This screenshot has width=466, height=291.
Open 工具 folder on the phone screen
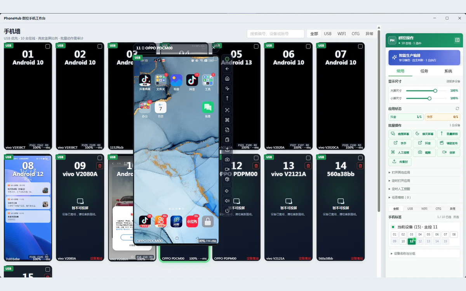[x=208, y=83]
